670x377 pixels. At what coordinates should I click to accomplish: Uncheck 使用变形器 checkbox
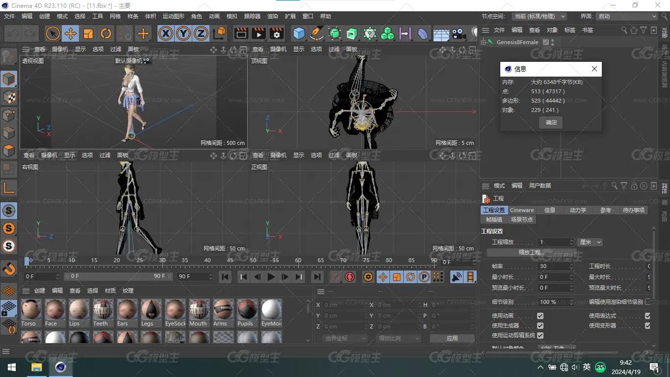pyautogui.click(x=647, y=325)
